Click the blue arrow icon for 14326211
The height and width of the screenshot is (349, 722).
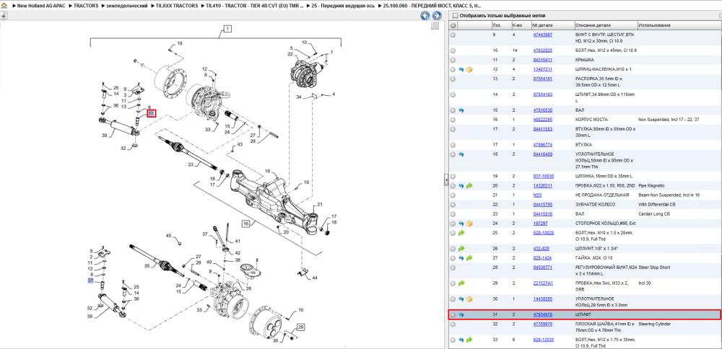coord(461,186)
